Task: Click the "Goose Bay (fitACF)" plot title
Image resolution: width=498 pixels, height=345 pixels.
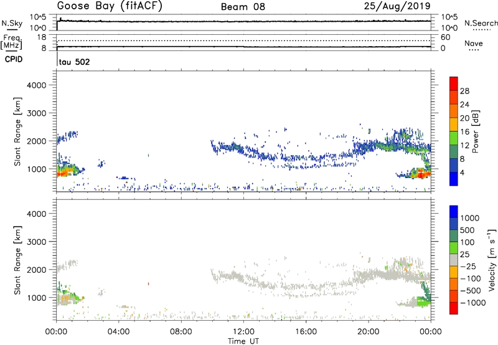Action: click(x=110, y=6)
